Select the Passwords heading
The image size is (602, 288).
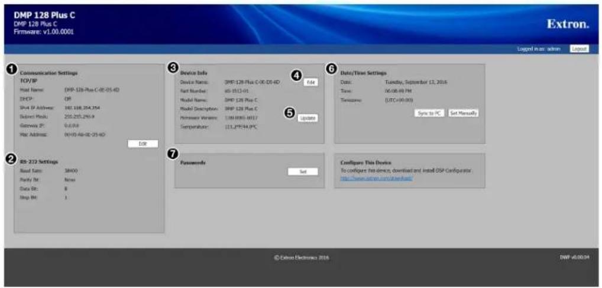[x=193, y=163]
